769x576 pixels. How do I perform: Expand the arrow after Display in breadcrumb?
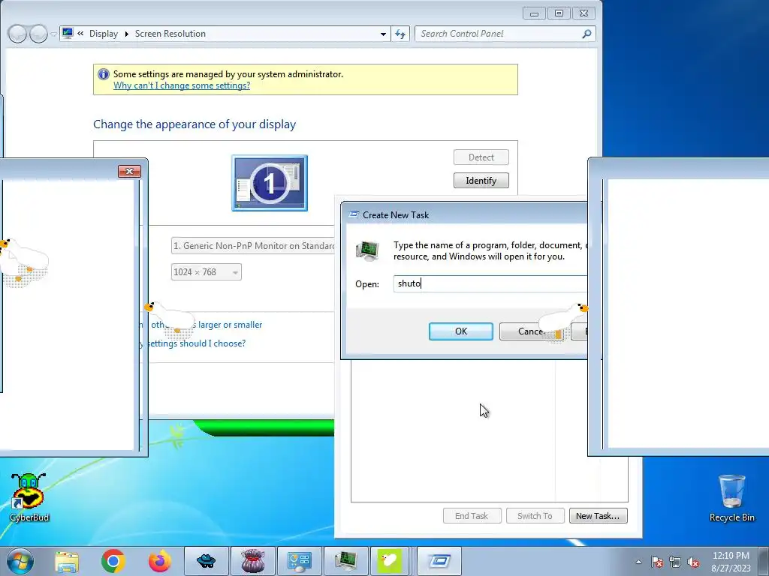tap(126, 34)
